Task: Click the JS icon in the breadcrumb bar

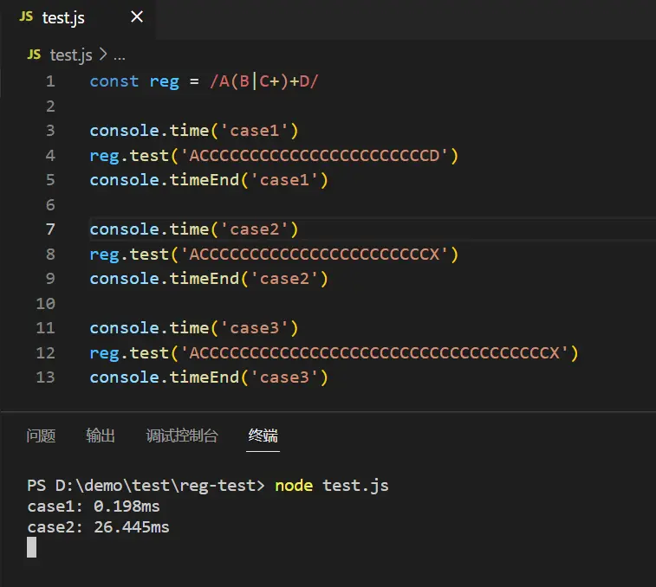Action: 34,55
